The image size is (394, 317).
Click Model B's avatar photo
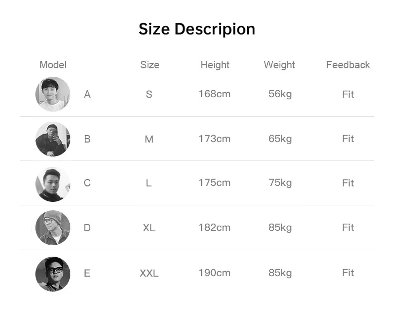pyautogui.click(x=53, y=139)
